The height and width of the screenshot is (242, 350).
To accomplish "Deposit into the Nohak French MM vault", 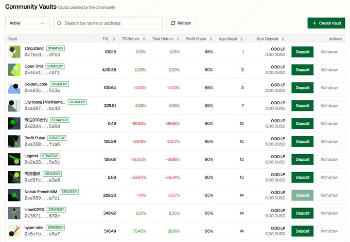I will tap(303, 195).
